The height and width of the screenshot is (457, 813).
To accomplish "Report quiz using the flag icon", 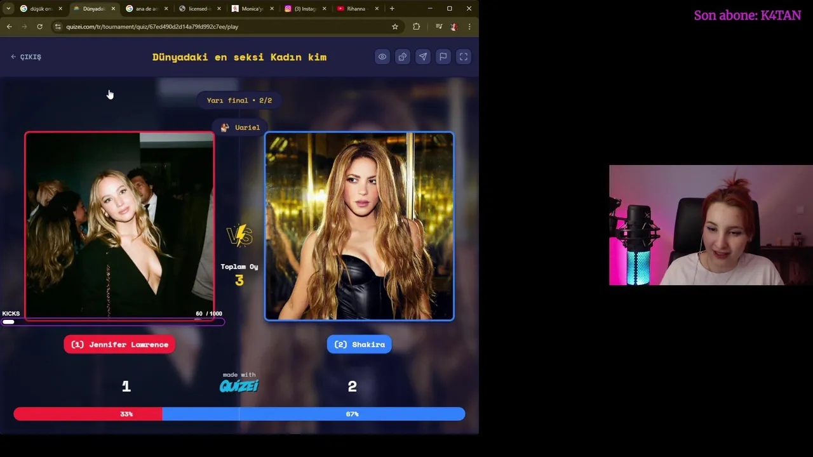I will [443, 57].
